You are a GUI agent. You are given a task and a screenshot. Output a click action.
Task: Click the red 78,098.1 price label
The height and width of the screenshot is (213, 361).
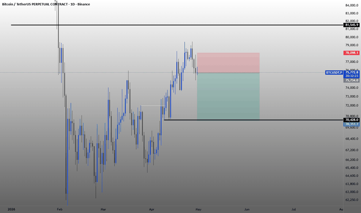pos(352,53)
